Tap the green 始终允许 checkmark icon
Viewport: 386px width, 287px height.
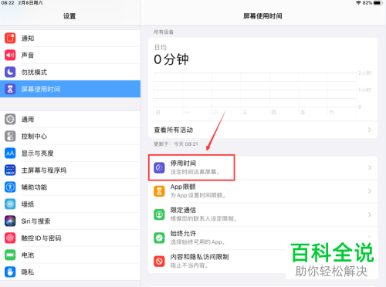(159, 238)
